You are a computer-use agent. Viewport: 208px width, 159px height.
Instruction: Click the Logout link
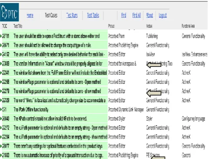[163, 15]
